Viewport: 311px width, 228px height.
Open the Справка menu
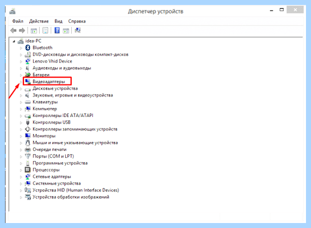(77, 21)
